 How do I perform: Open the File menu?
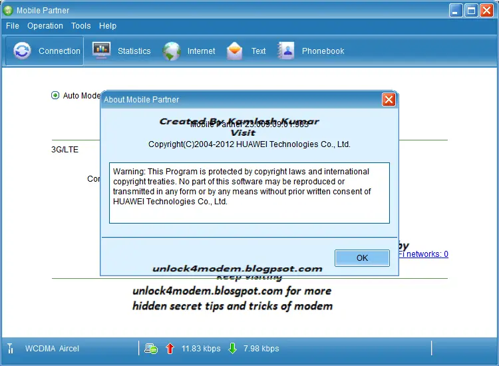[13, 26]
